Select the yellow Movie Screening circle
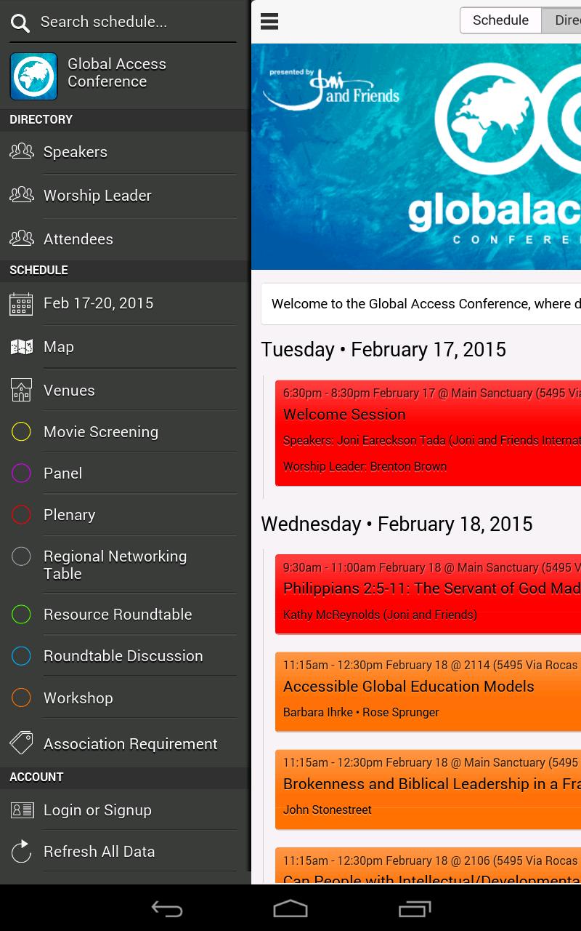 tap(21, 431)
